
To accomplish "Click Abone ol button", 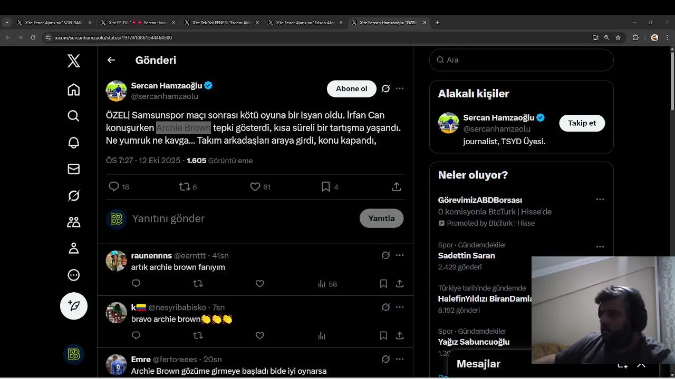I will point(352,88).
